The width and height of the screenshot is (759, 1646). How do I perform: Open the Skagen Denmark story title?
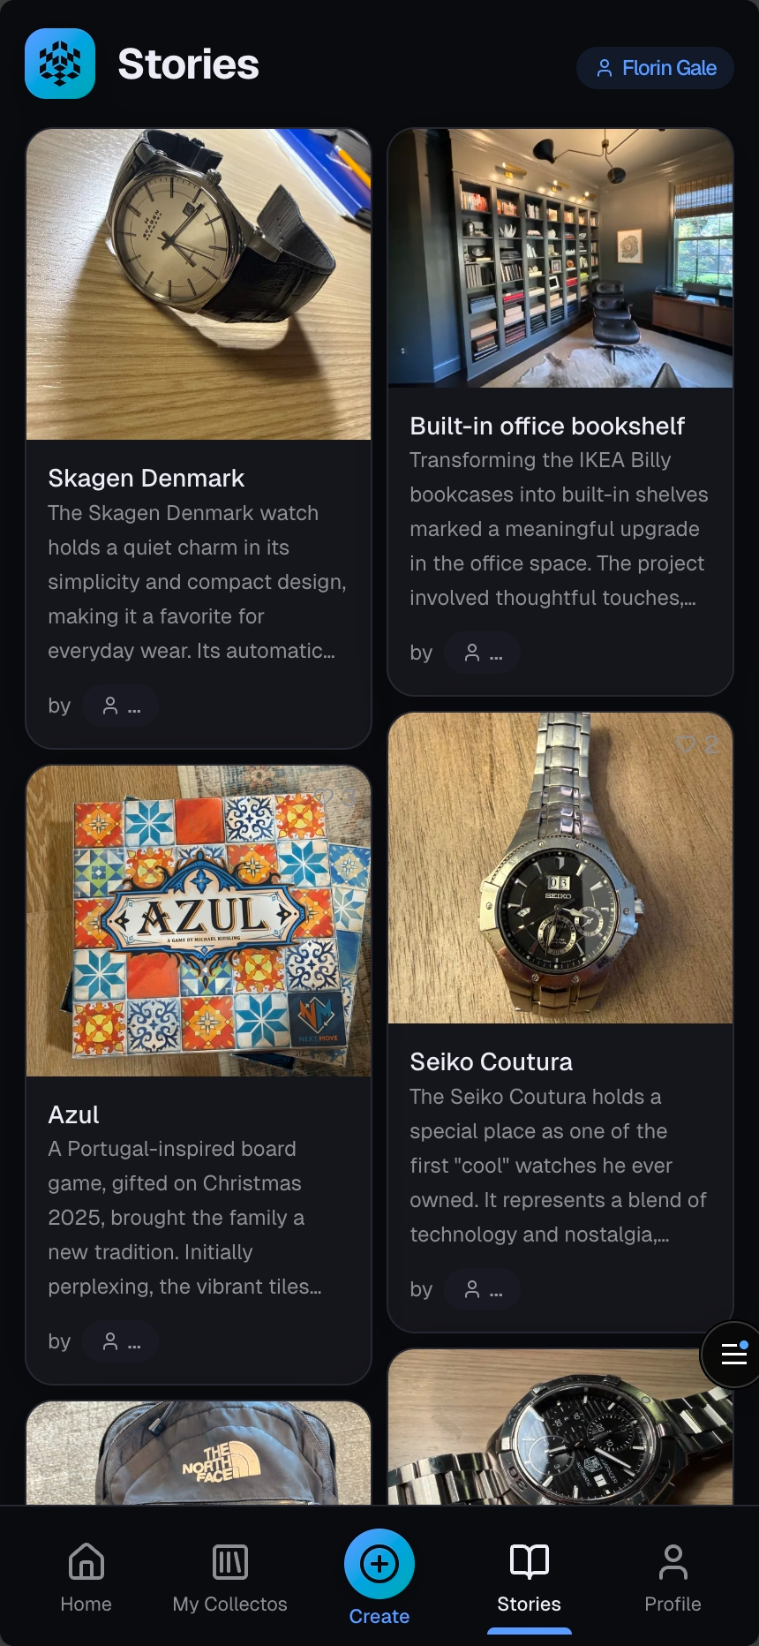pos(147,479)
